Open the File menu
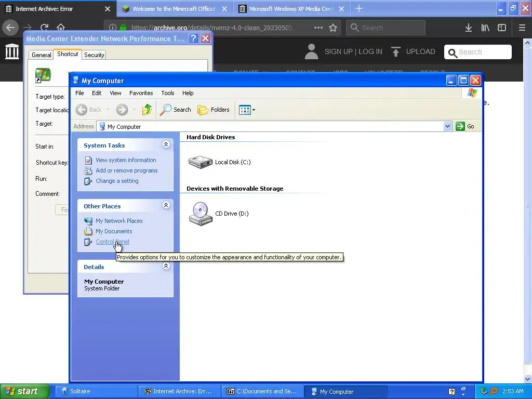532x399 pixels. (79, 93)
